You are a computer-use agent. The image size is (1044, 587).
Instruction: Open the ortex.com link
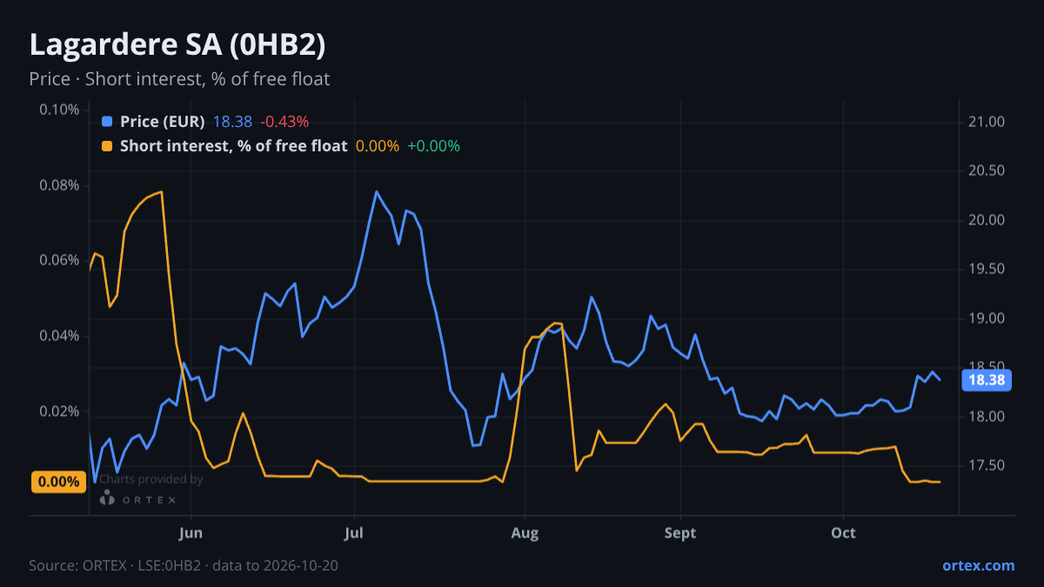click(x=978, y=565)
